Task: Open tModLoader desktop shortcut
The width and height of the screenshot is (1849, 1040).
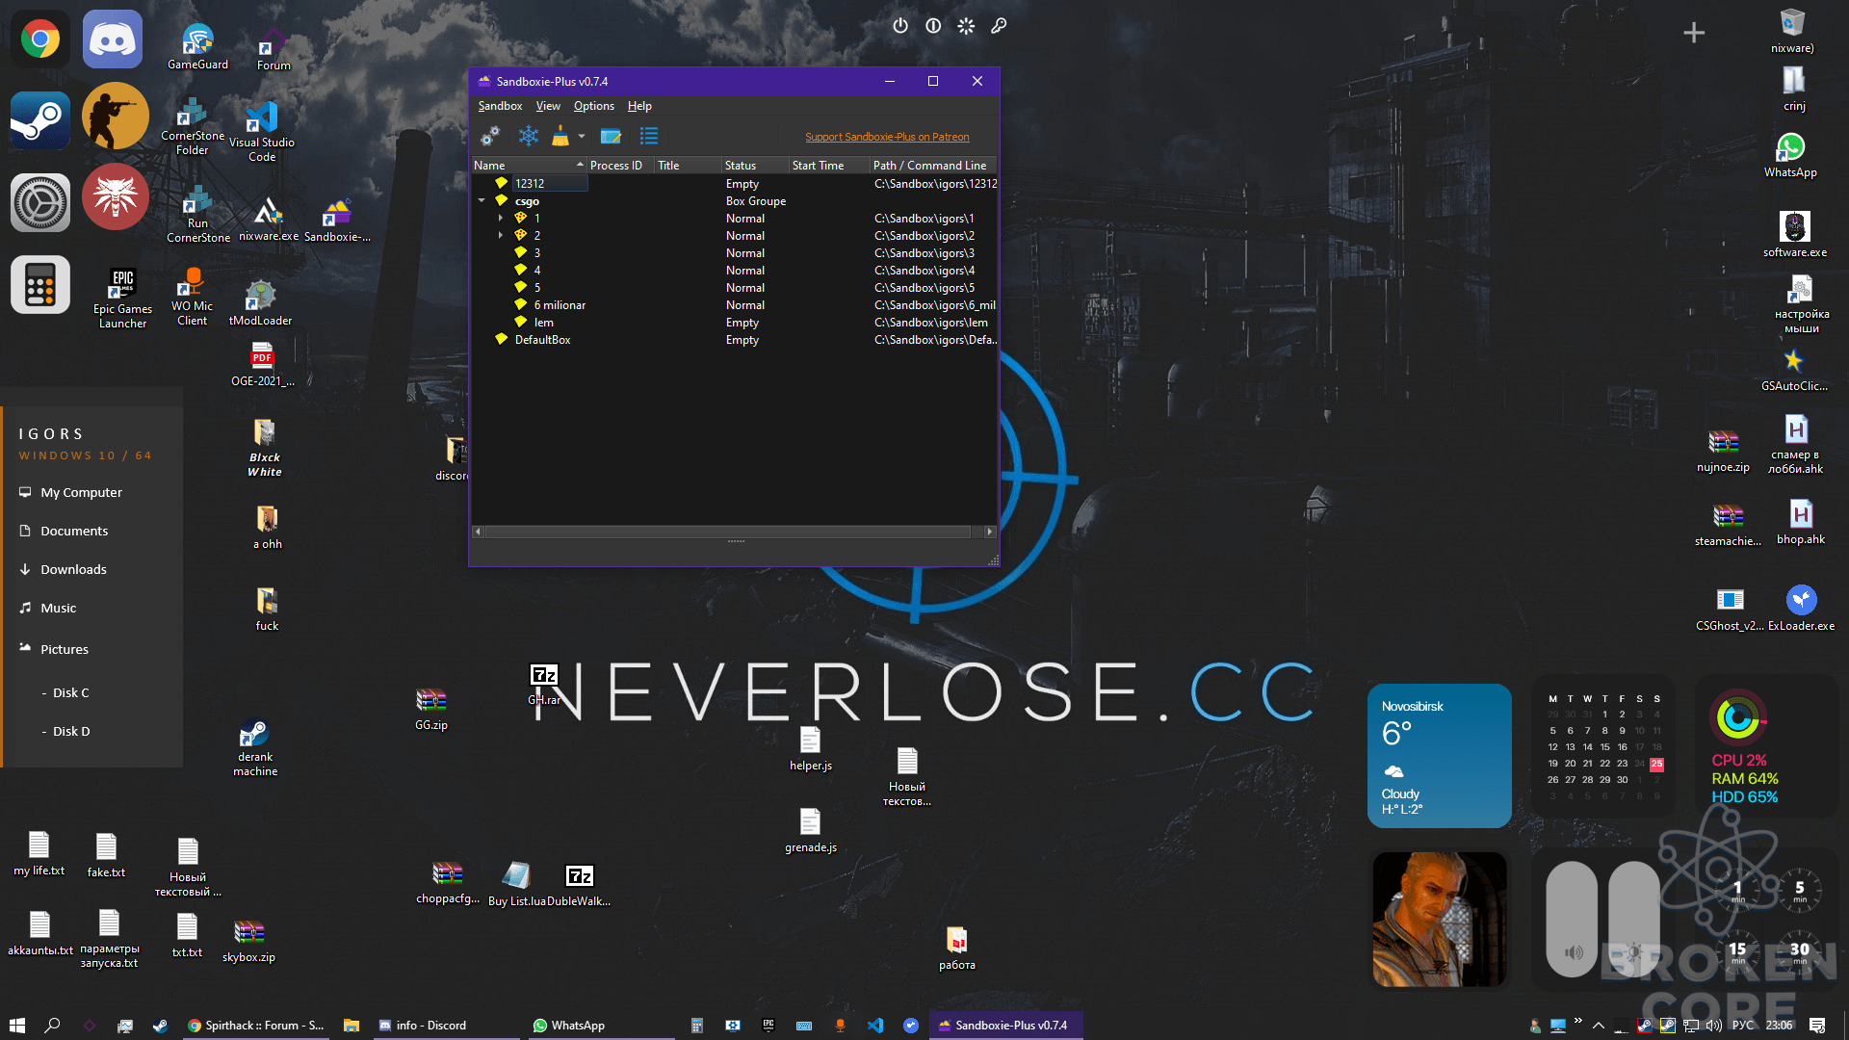Action: 260,301
